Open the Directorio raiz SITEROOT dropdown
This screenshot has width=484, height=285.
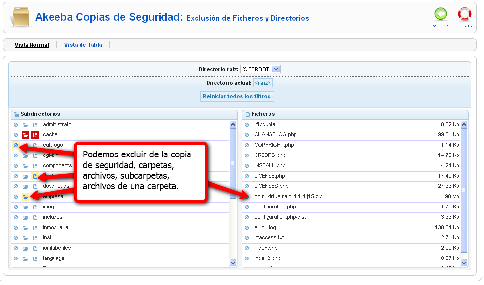(x=261, y=69)
